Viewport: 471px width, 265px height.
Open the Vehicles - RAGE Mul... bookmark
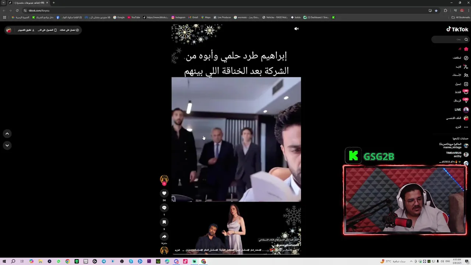pos(275,17)
